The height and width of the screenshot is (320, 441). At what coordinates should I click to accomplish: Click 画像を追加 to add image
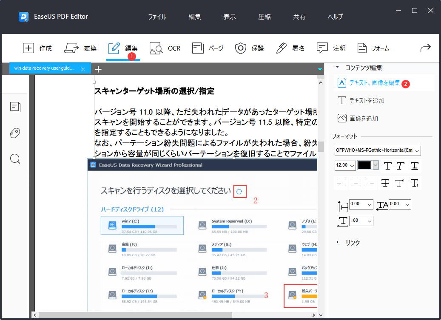pyautogui.click(x=363, y=118)
